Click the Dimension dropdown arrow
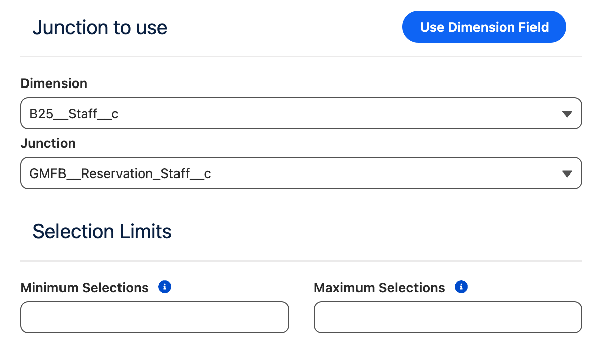This screenshot has height=348, width=596. point(567,114)
